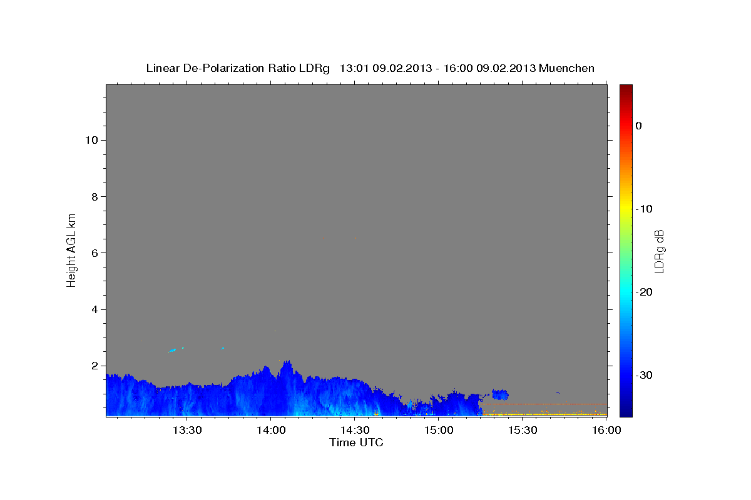Click the 15:00 time tick label
The image size is (751, 500).
[x=439, y=431]
